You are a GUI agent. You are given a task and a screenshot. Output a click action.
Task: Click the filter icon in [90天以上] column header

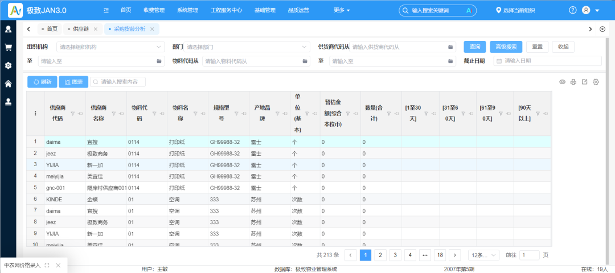(x=538, y=114)
